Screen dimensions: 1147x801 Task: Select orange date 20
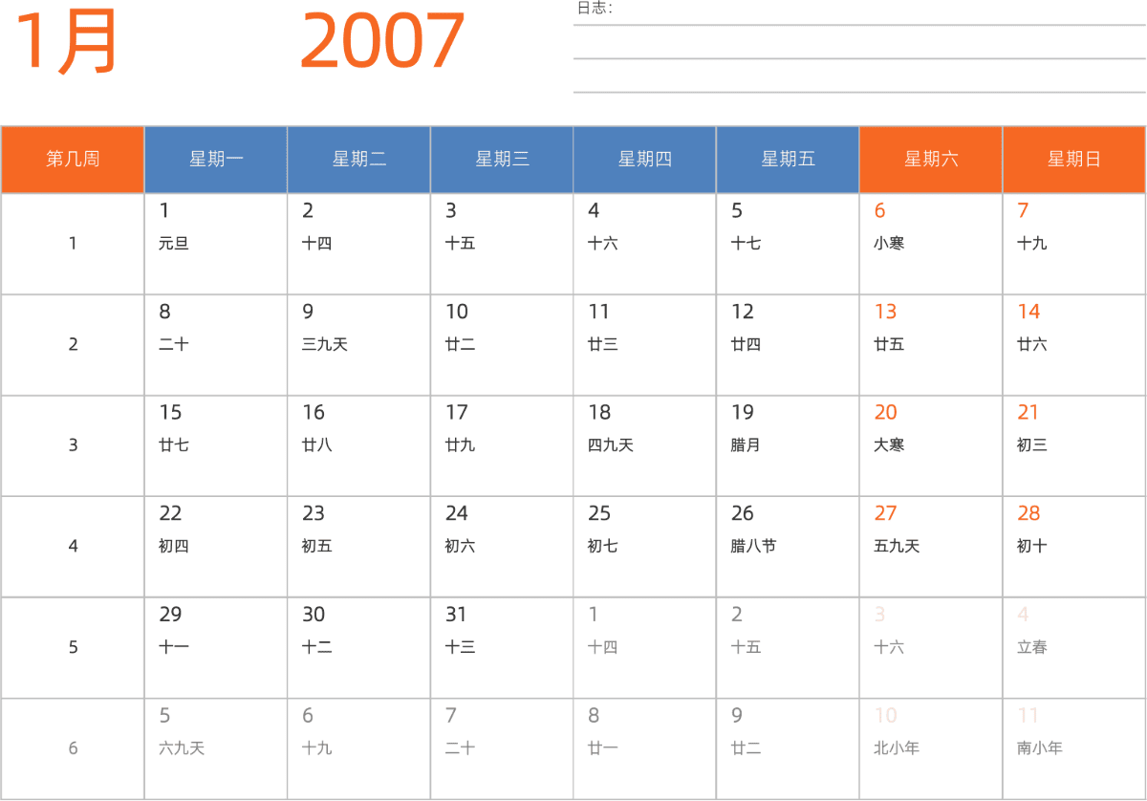point(886,413)
